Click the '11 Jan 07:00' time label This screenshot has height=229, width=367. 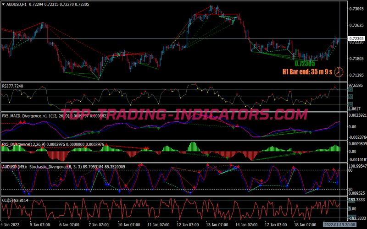pyautogui.click(x=158, y=225)
